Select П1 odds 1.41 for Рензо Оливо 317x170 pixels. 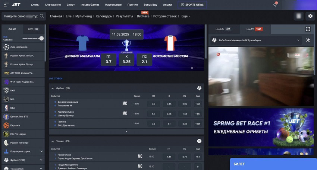(169, 157)
